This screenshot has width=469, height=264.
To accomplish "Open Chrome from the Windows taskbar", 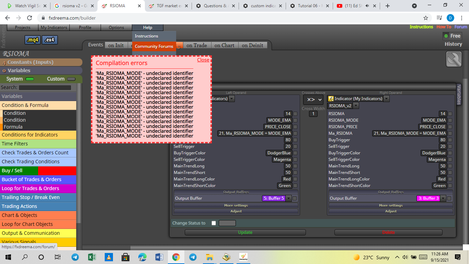I will [x=176, y=257].
